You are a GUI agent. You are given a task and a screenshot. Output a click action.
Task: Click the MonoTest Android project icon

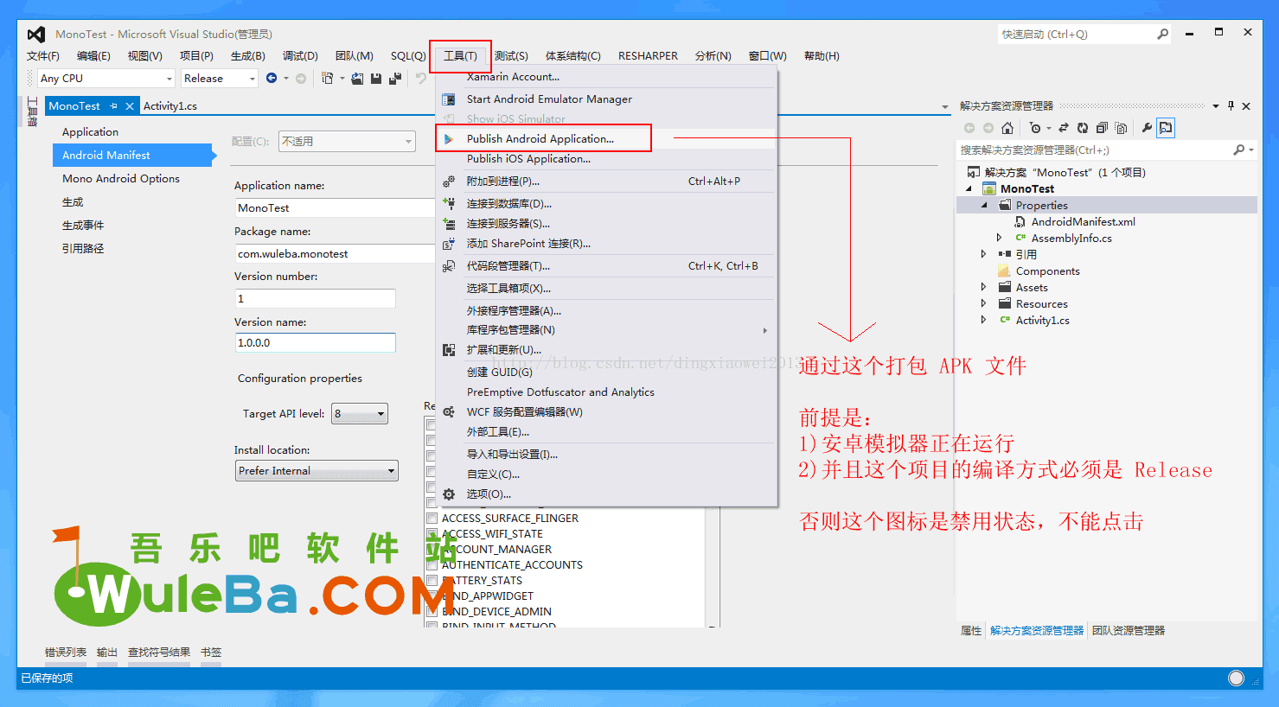[x=989, y=188]
